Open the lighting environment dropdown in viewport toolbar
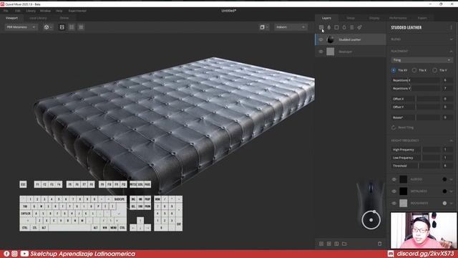The width and height of the screenshot is (458, 258). pos(291,27)
